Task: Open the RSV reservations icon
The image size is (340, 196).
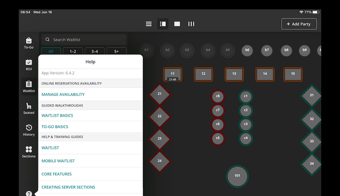Action: [x=28, y=65]
